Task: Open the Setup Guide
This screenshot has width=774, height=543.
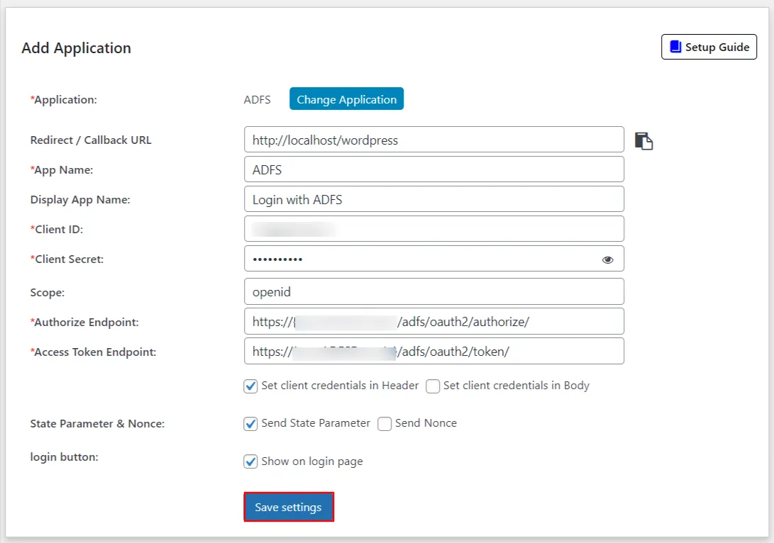Action: tap(709, 46)
